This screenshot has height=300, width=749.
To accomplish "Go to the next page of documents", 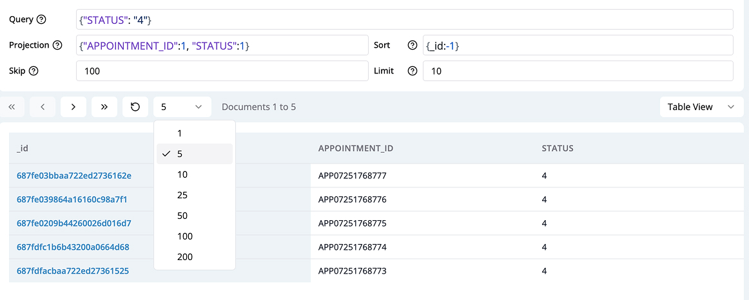I will 73,107.
